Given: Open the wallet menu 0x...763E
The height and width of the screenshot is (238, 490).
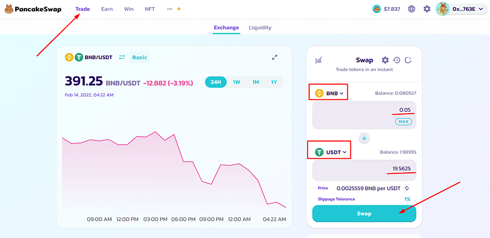Looking at the screenshot, I should pyautogui.click(x=462, y=9).
